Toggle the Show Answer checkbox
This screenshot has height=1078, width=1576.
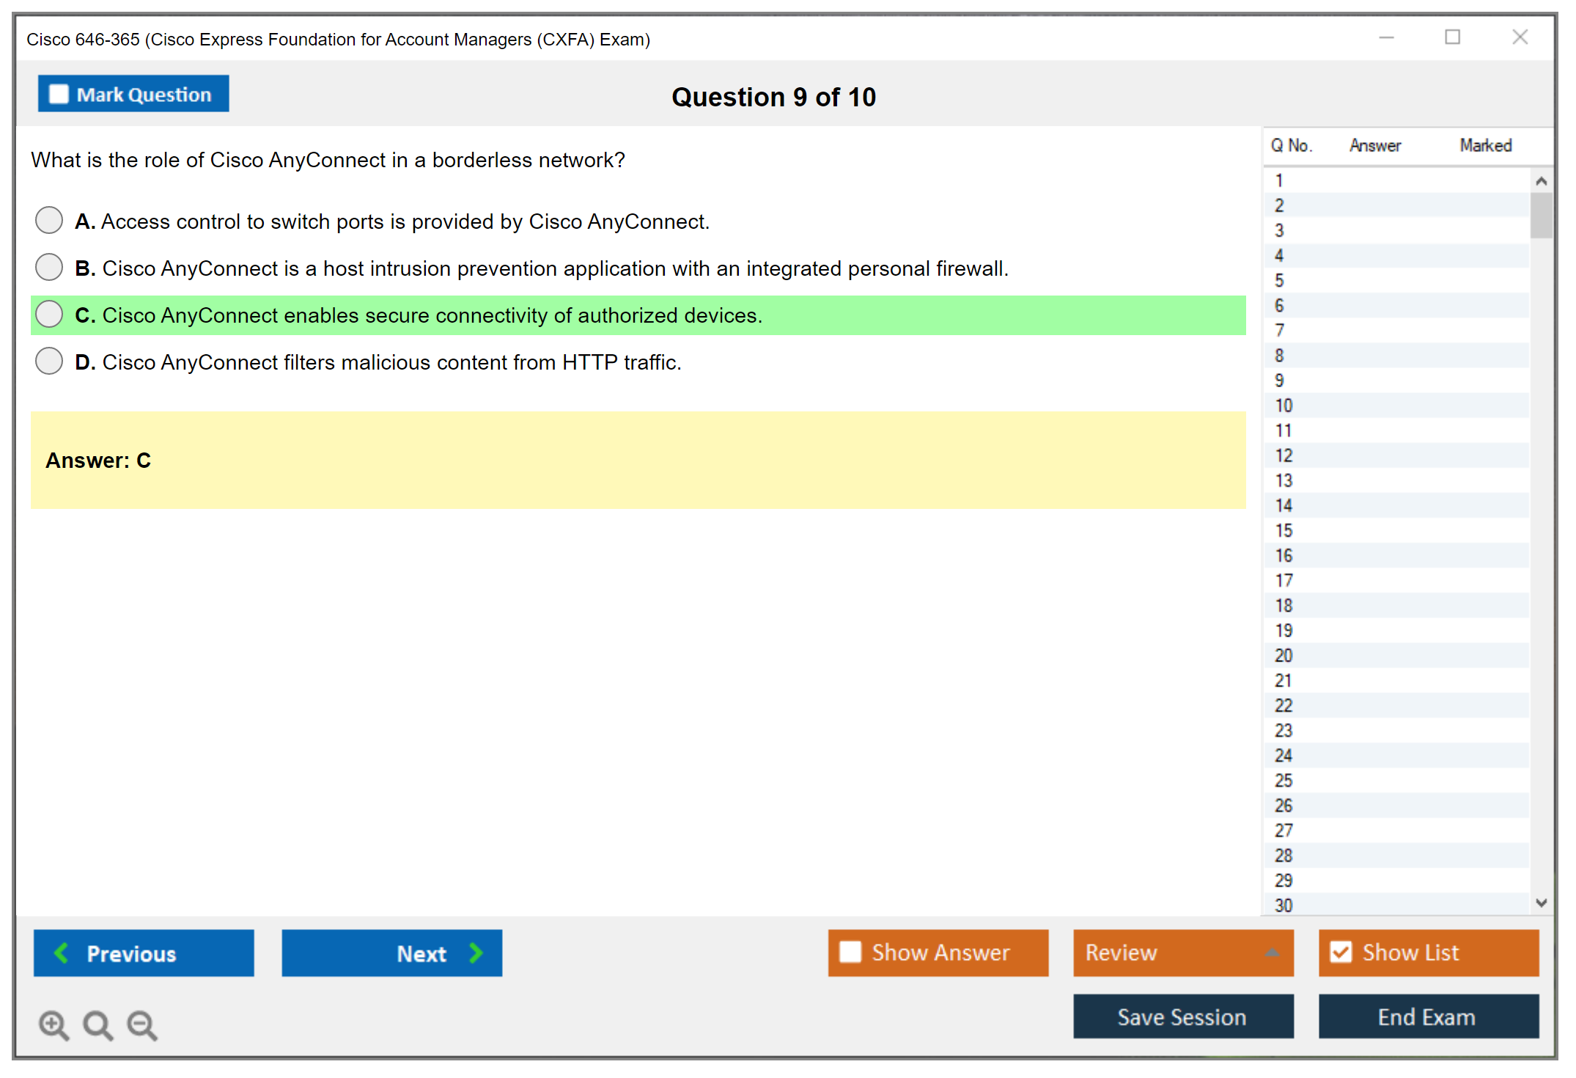point(850,952)
